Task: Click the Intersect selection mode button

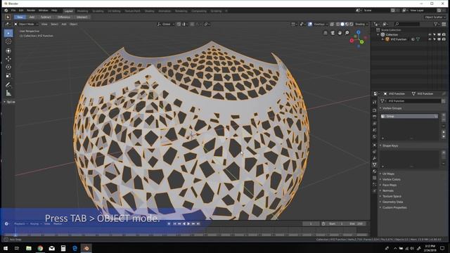Action: [82, 17]
